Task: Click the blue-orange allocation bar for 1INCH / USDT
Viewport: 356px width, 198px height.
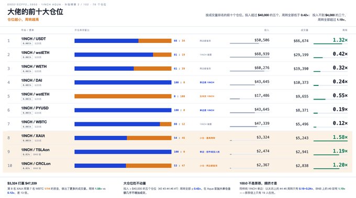Action: click(x=123, y=41)
